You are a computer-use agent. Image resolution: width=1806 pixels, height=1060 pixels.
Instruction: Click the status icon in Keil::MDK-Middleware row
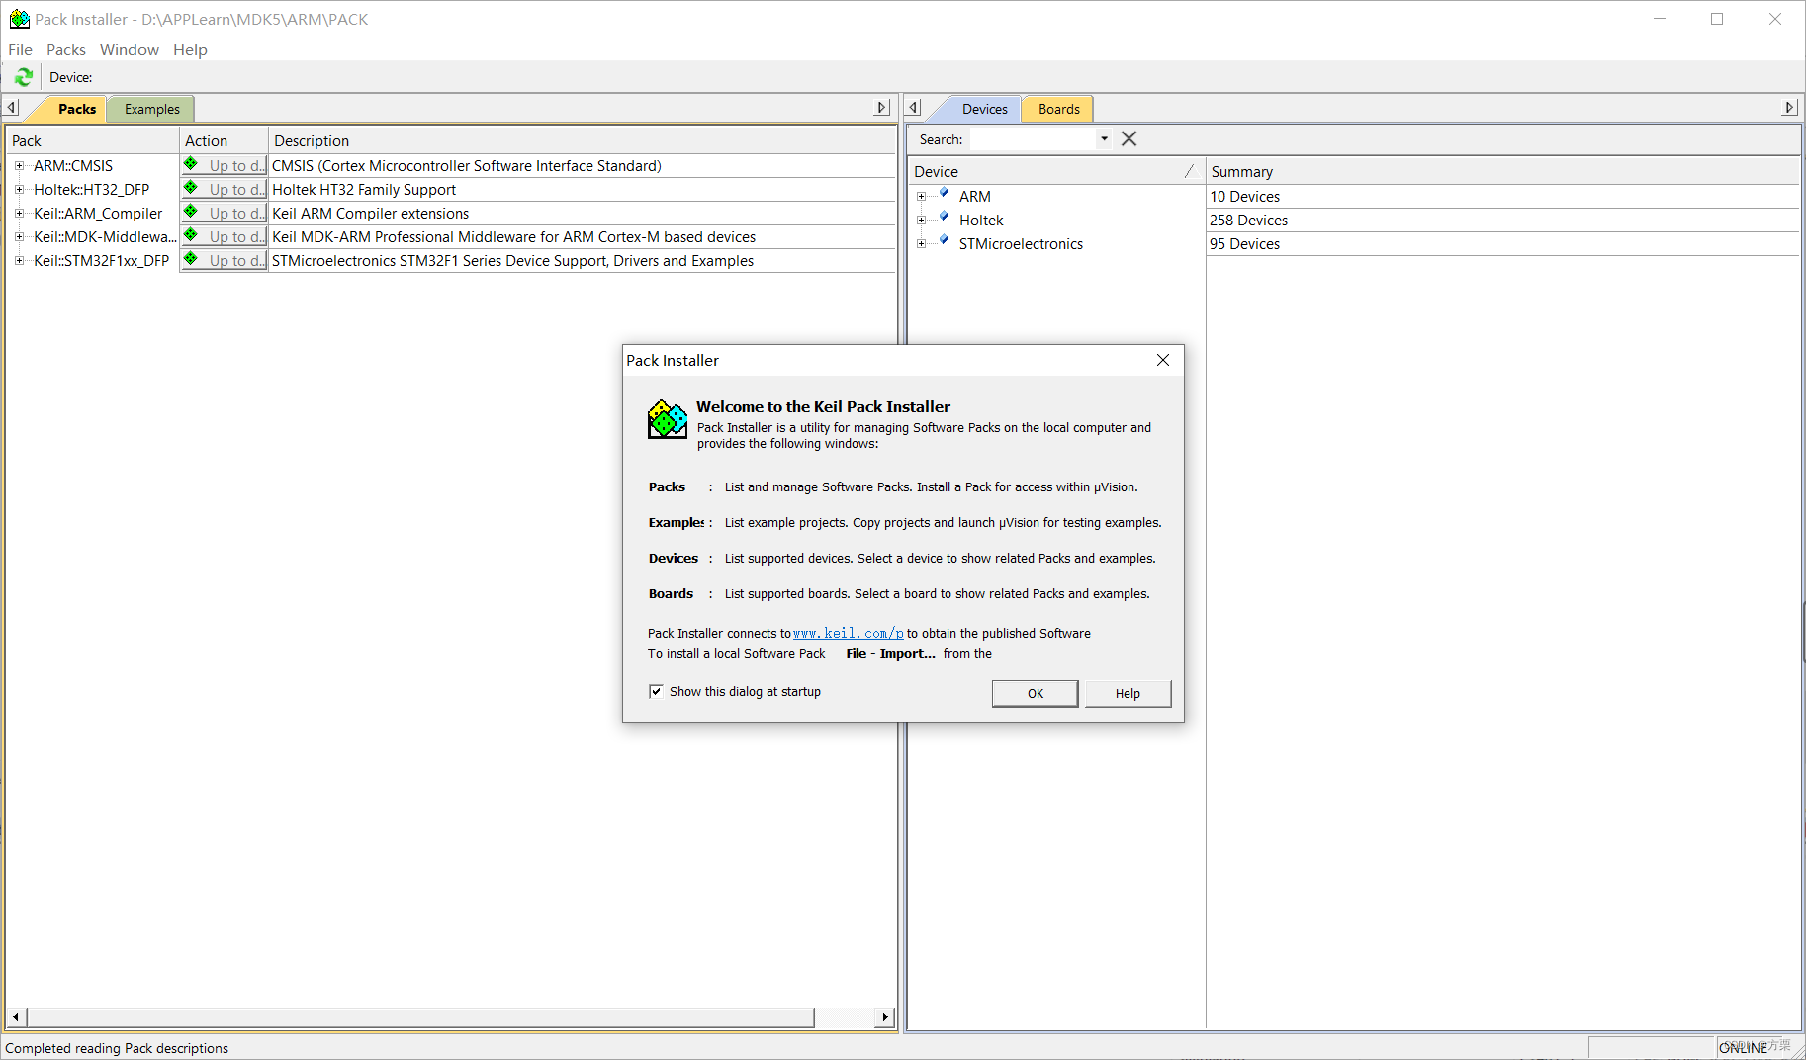tap(191, 235)
